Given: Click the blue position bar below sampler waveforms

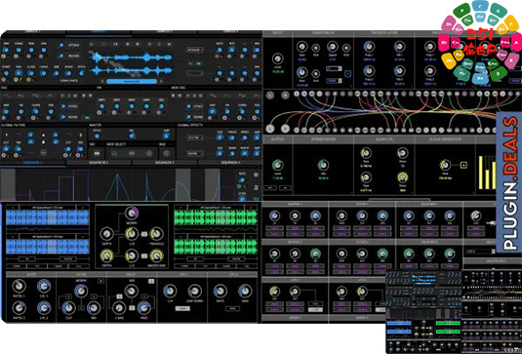Looking at the screenshot, I should pos(131,81).
